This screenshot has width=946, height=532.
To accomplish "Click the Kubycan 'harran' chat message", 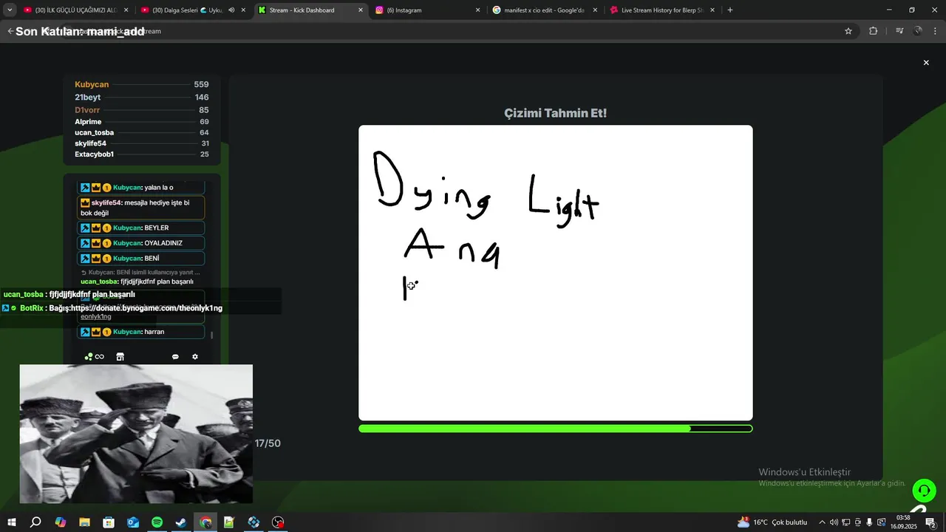I will click(141, 332).
